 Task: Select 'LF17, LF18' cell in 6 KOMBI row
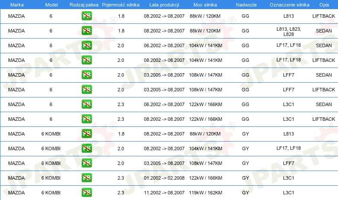289,148
